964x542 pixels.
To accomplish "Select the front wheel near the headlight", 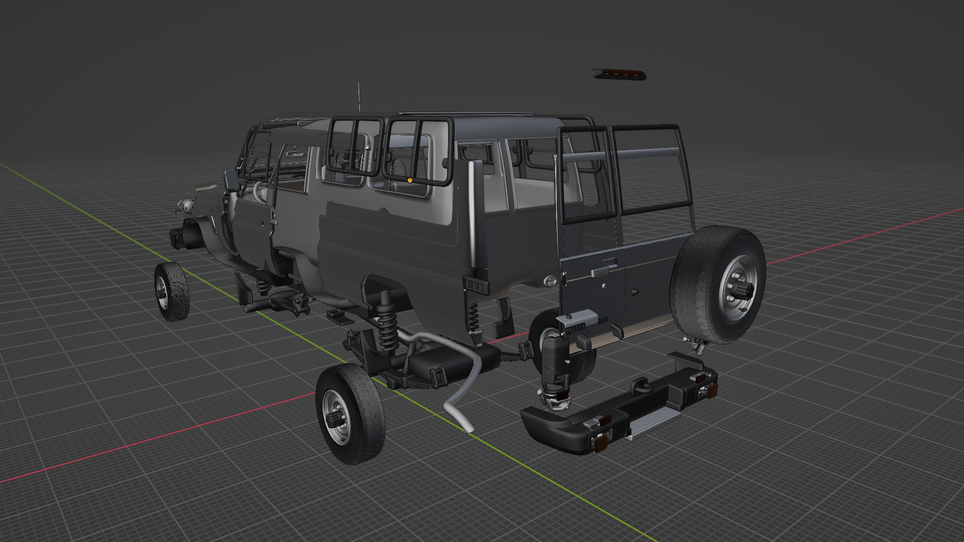I will (172, 292).
